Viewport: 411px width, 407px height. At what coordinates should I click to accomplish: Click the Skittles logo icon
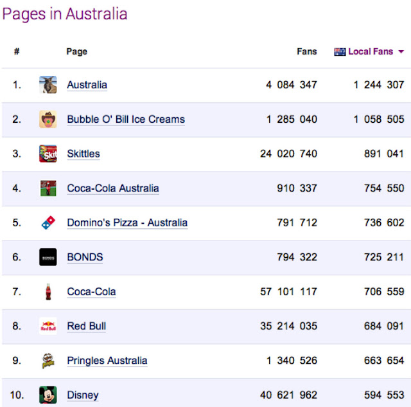pos(48,154)
